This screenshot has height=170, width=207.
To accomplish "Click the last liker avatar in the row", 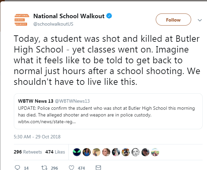I will pyautogui.click(x=155, y=152).
